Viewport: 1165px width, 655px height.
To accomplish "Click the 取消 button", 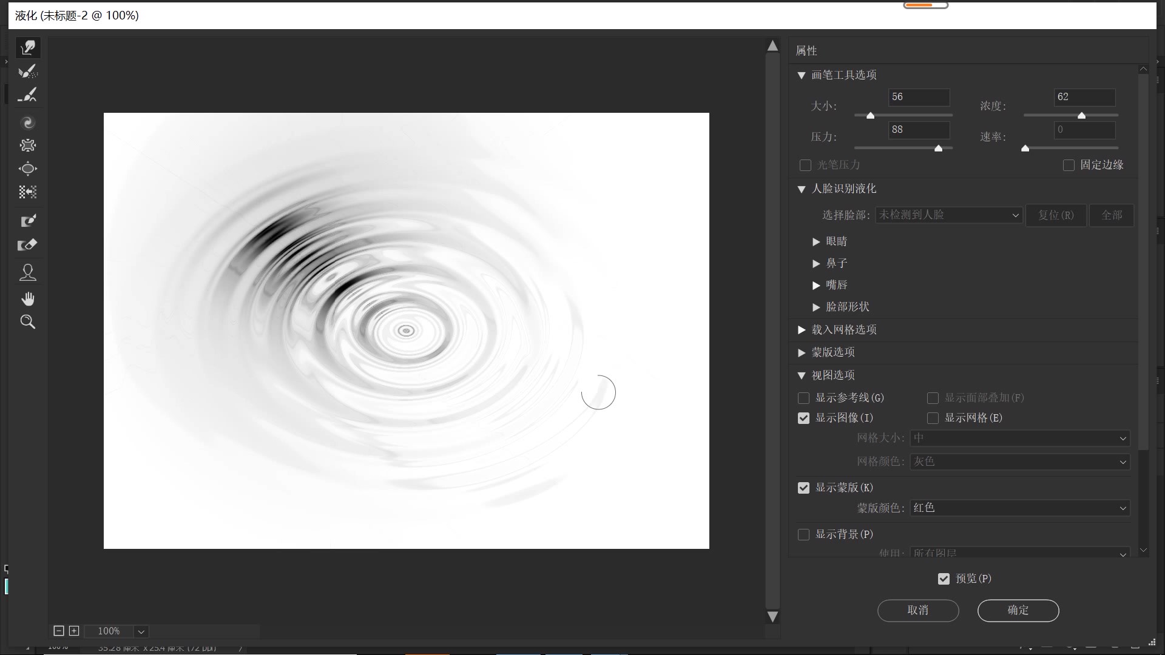I will (917, 611).
